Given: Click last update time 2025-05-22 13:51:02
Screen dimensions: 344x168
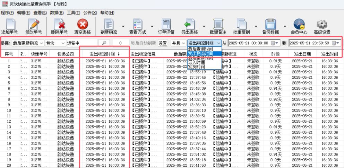Looking at the screenshot, I should (186, 154).
